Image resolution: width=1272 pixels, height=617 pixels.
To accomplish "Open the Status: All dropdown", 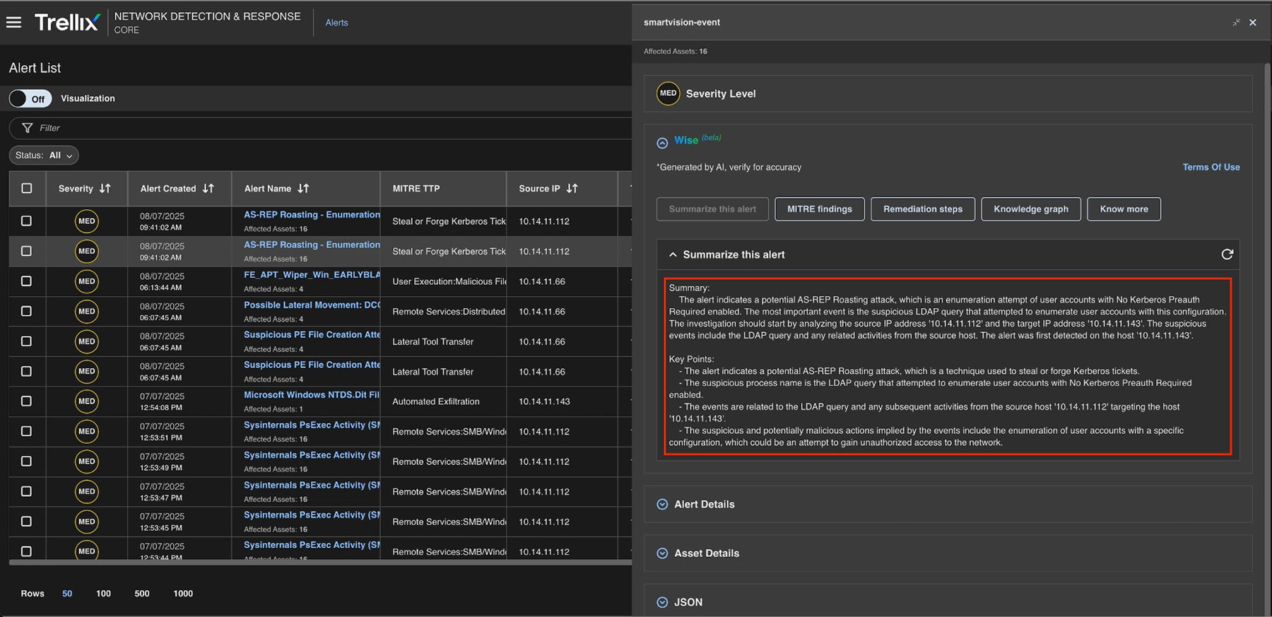I will tap(44, 155).
